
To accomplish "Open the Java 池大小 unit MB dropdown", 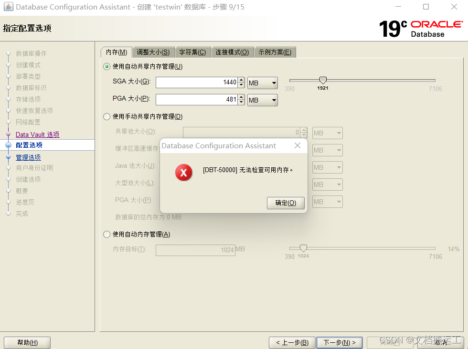I will point(328,167).
